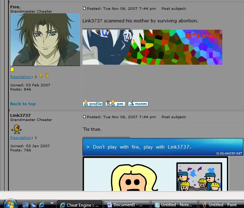The height and width of the screenshot is (208, 244).
Task: Click the post icon on Link3737's post
Action: click(x=84, y=117)
